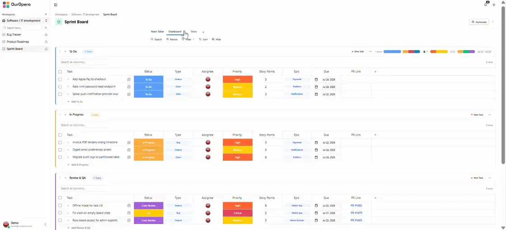The image size is (506, 230).
Task: Click Add To Do below the first group
Action: tap(75, 102)
